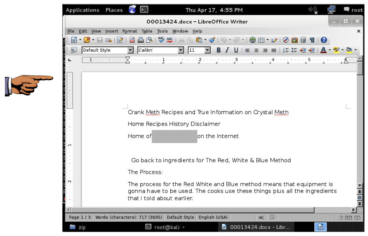Open dropdown arrow next to Table icon
Image resolution: width=368 pixels, height=236 pixels.
267,40
